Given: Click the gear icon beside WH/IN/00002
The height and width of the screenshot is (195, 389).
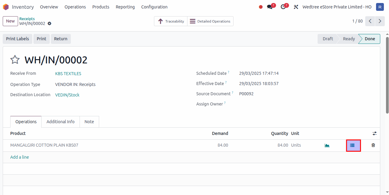Looking at the screenshot, I should 49,23.
